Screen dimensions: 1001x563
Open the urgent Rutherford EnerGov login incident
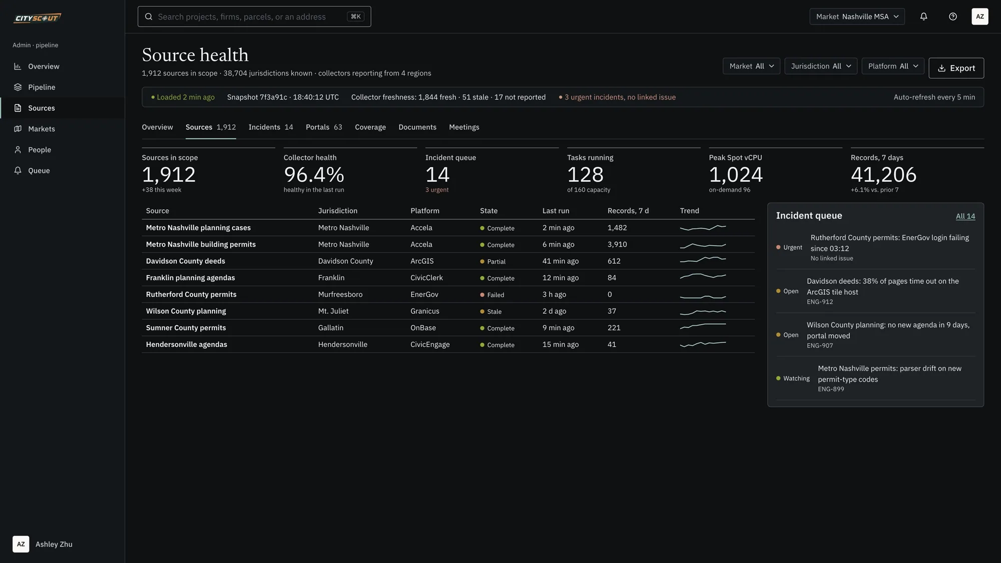click(x=875, y=248)
